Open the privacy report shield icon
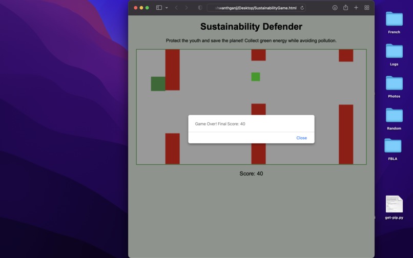 click(200, 8)
